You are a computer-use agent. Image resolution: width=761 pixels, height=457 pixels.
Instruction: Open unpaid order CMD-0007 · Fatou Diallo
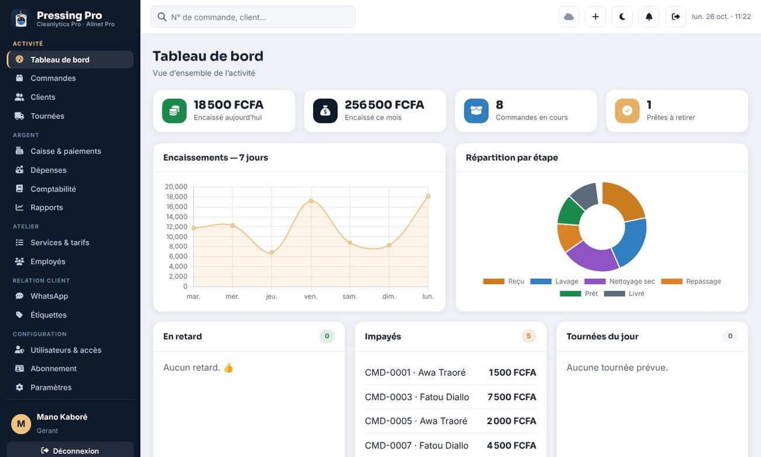click(450, 445)
